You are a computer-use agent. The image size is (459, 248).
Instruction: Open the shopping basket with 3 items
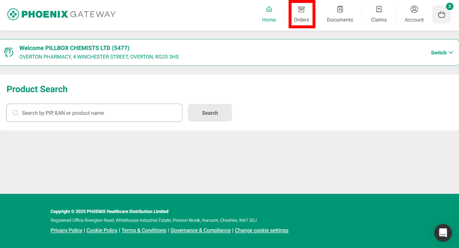coord(441,15)
